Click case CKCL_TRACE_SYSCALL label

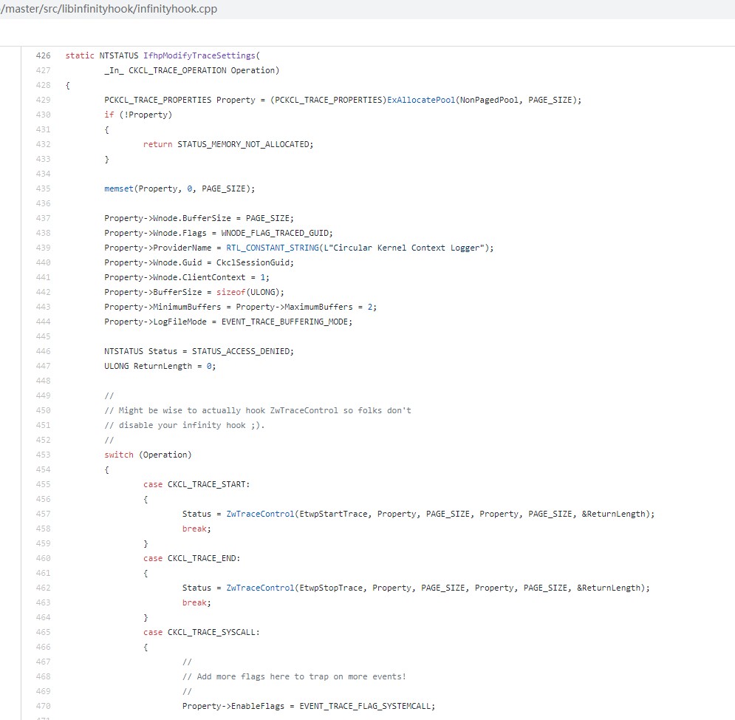201,632
